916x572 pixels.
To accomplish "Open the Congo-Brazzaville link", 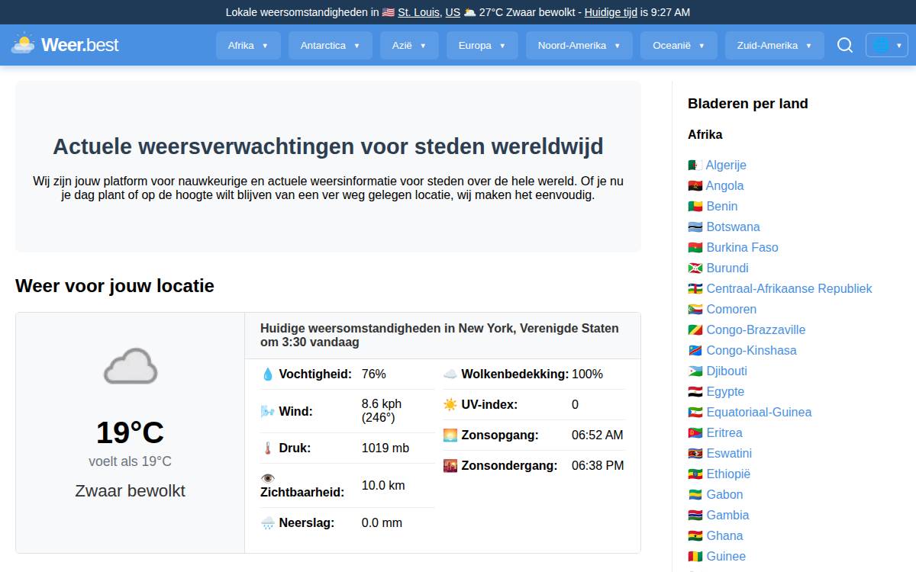I will [x=756, y=330].
